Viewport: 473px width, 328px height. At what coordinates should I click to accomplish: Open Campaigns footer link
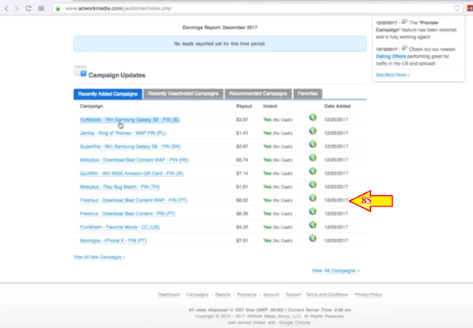[x=197, y=295]
